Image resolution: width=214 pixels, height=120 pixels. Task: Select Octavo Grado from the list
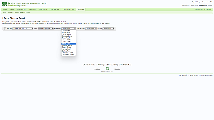pyautogui.click(x=69, y=47)
